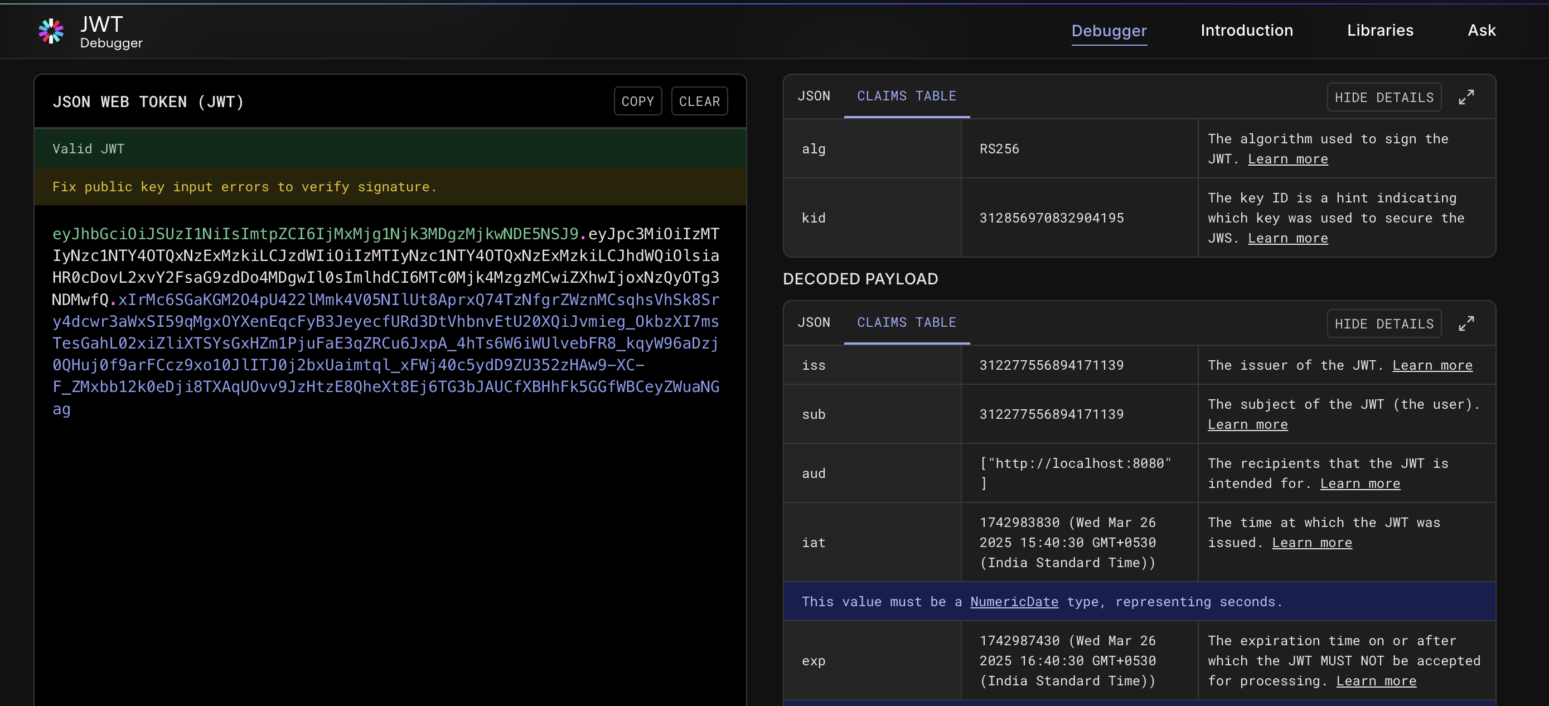1549x706 pixels.
Task: Copy the JSON Web Token
Action: click(x=637, y=101)
